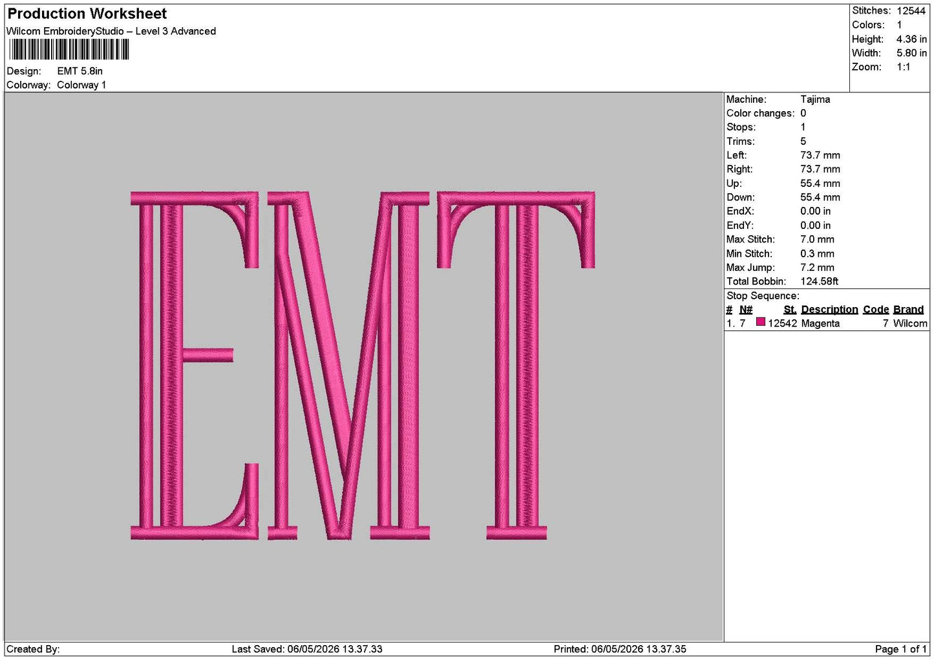Viewport: 934px width, 660px height.
Task: Click the design name 'EMT 5.8in'
Action: point(80,71)
